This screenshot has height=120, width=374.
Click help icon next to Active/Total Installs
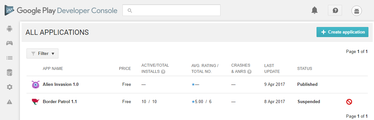point(163,72)
